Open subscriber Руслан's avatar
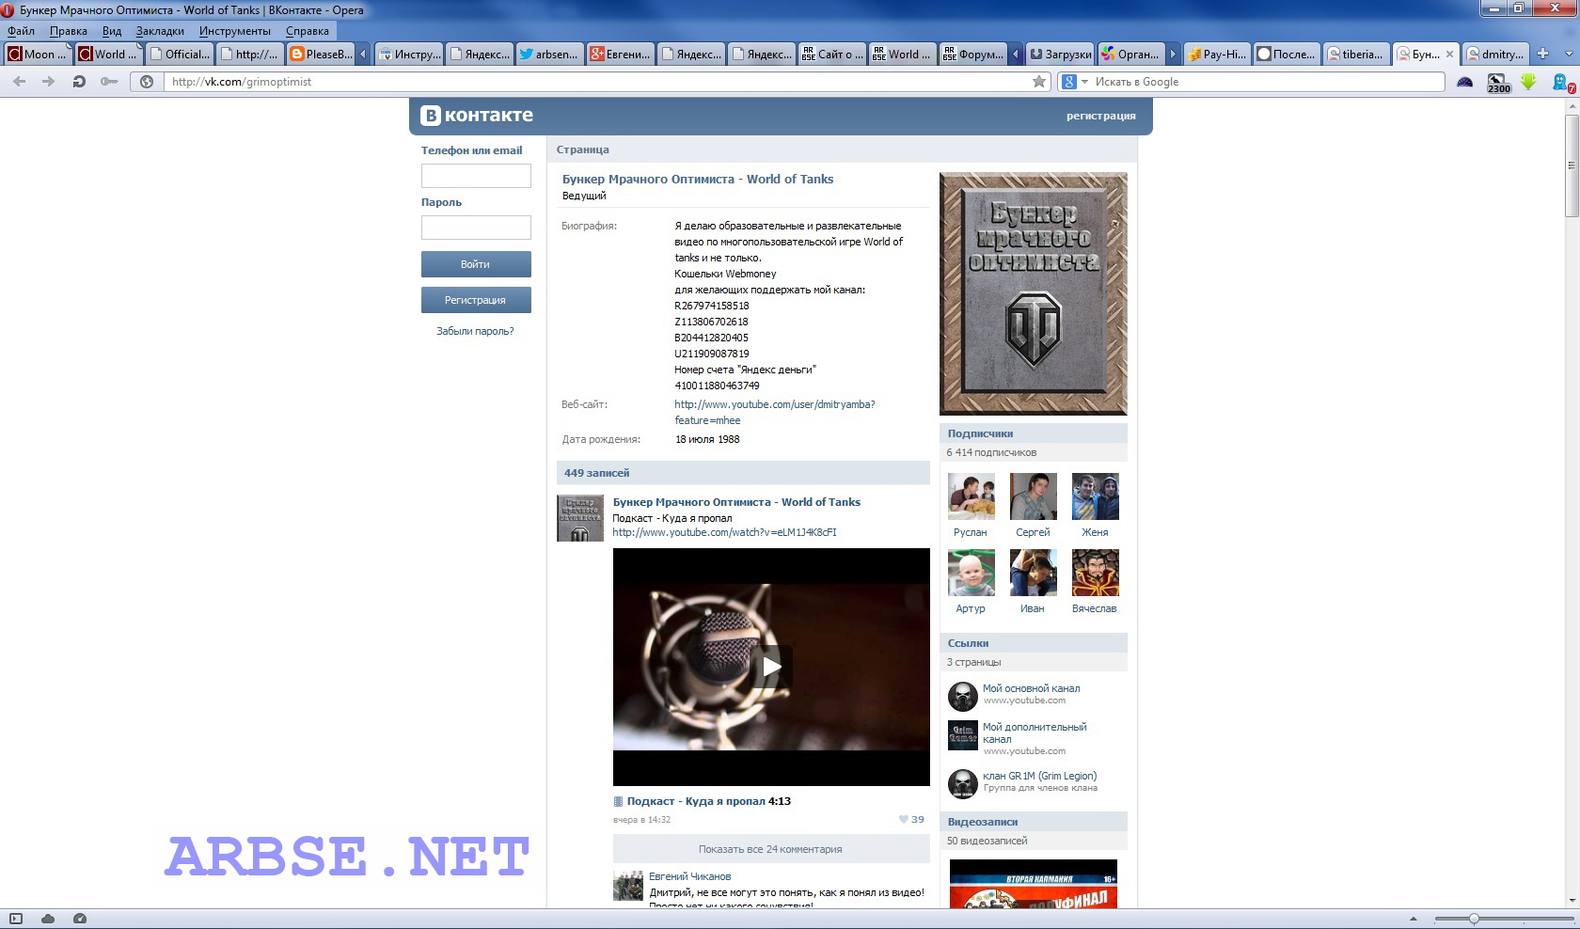This screenshot has height=929, width=1580. point(971,496)
